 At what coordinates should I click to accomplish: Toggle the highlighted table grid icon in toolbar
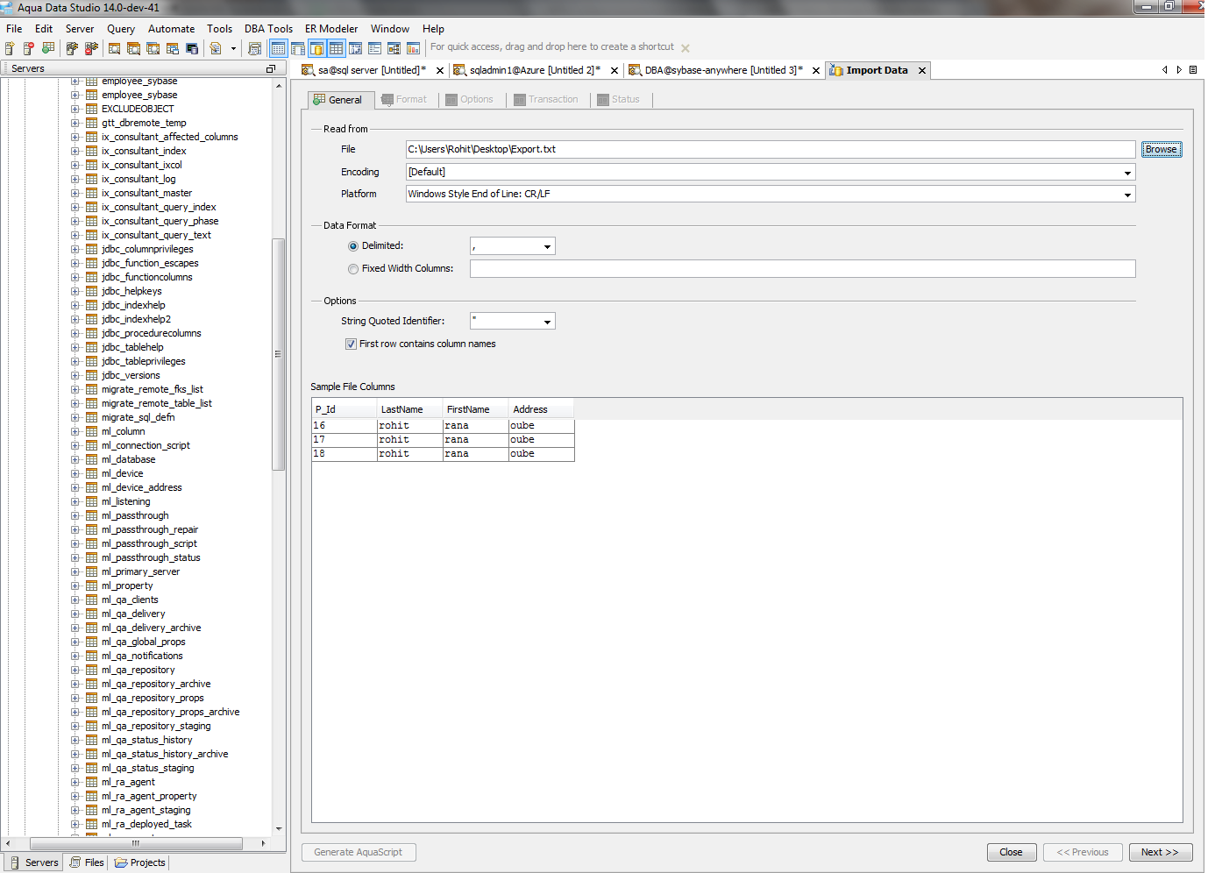tap(337, 48)
